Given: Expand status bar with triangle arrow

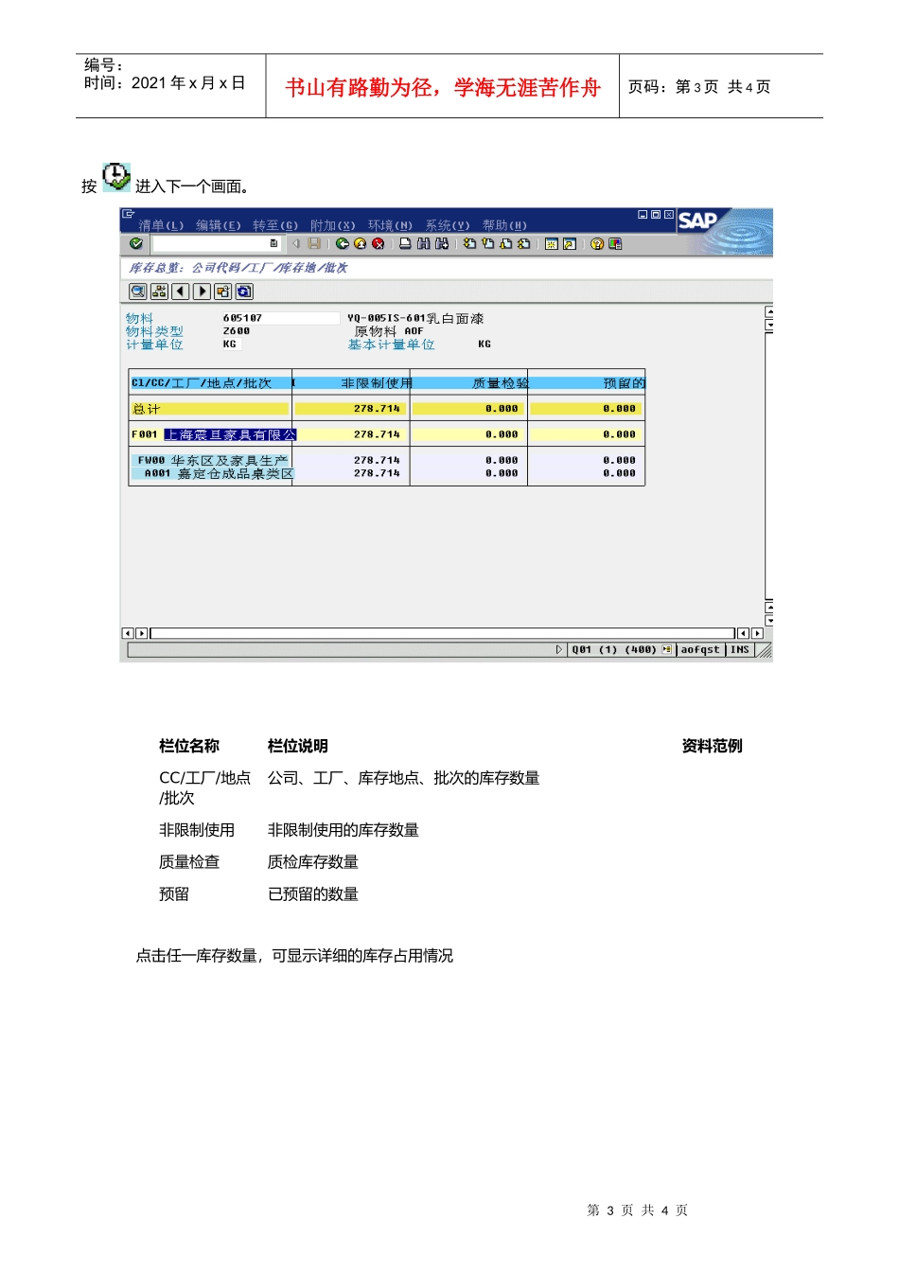Looking at the screenshot, I should tap(559, 650).
